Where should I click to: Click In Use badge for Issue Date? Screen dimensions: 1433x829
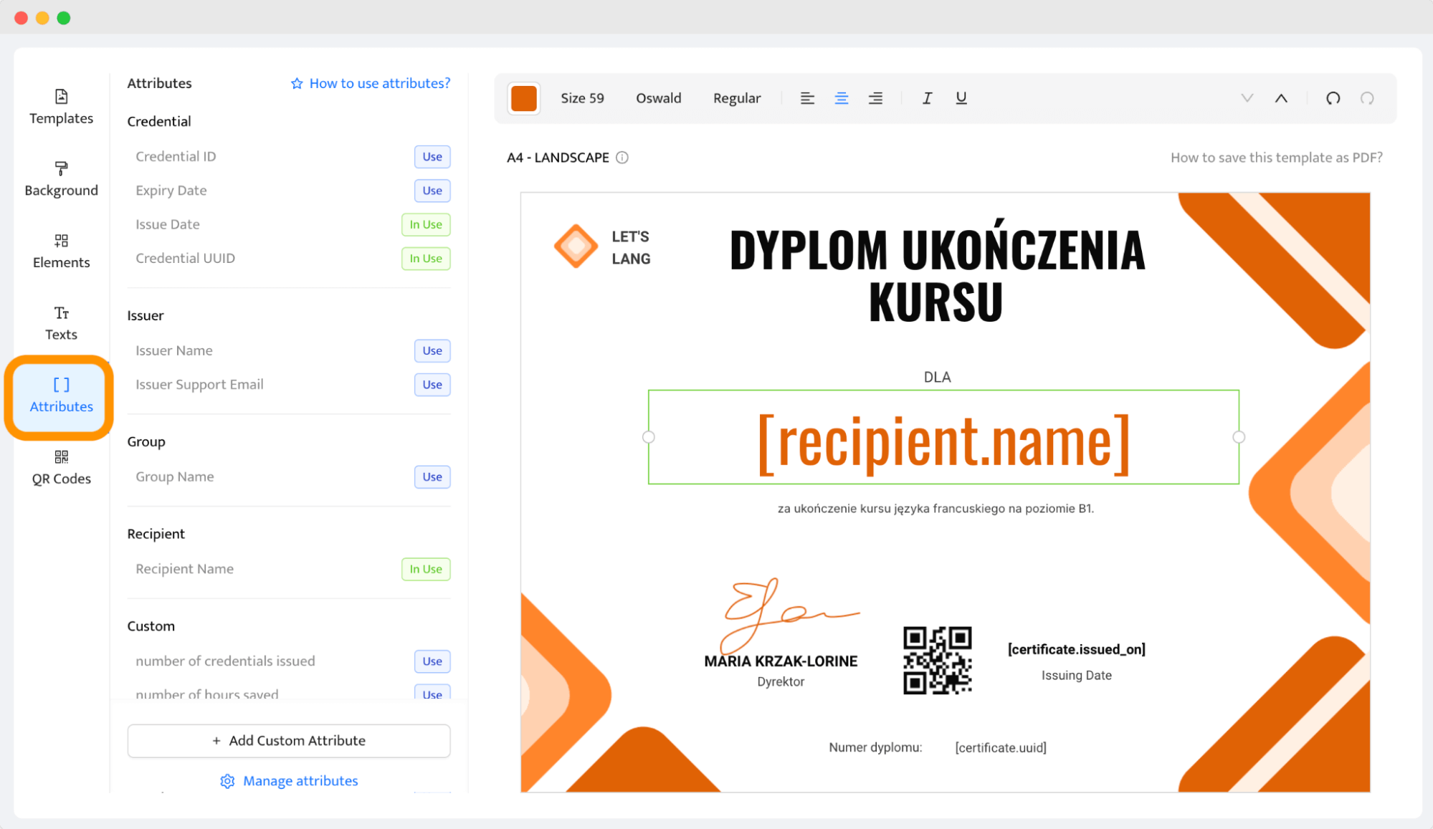(x=426, y=225)
